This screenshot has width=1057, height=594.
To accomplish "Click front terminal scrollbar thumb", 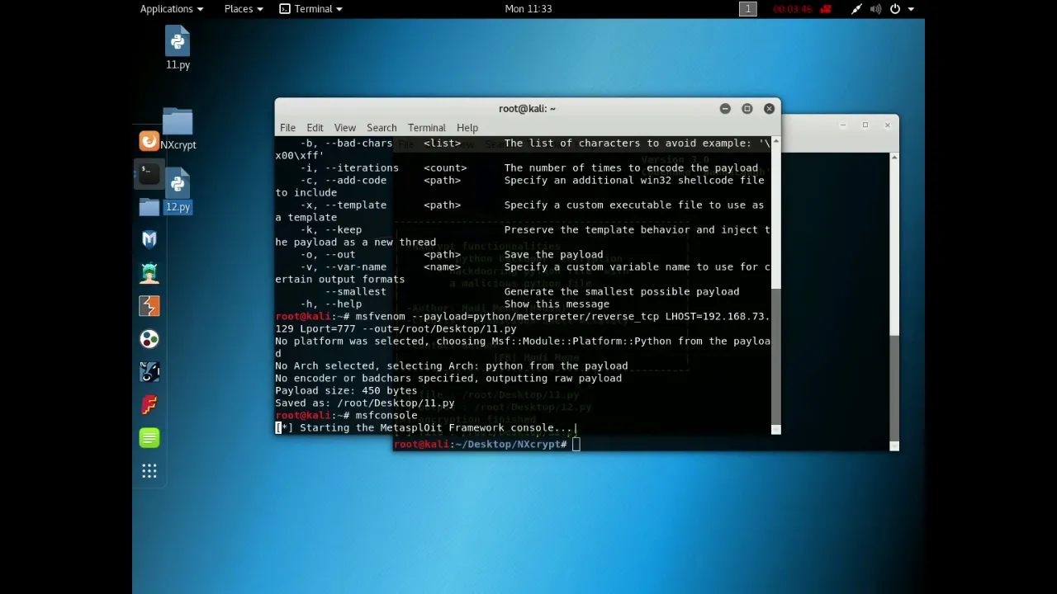I will tap(775, 356).
